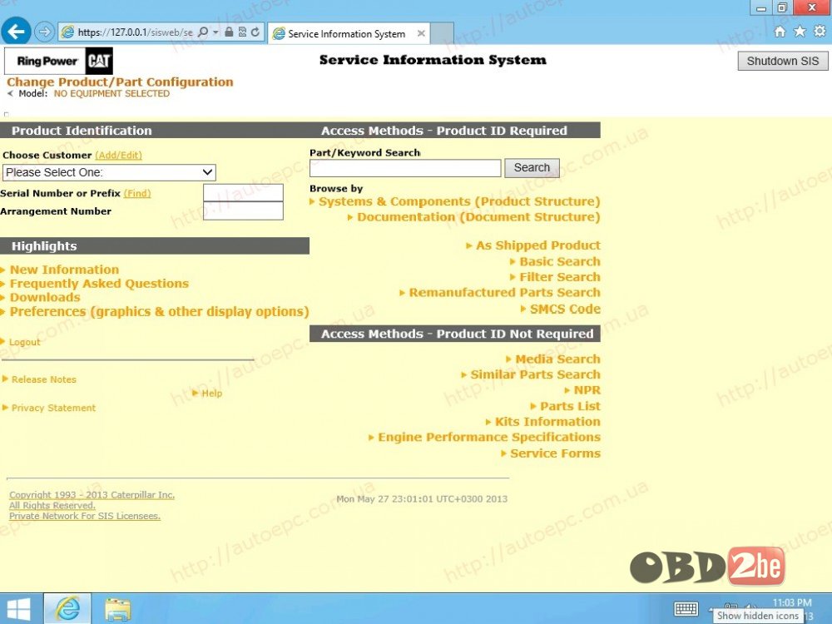Viewport: 832px width, 624px height.
Task: Open the browser Home icon
Action: (780, 32)
